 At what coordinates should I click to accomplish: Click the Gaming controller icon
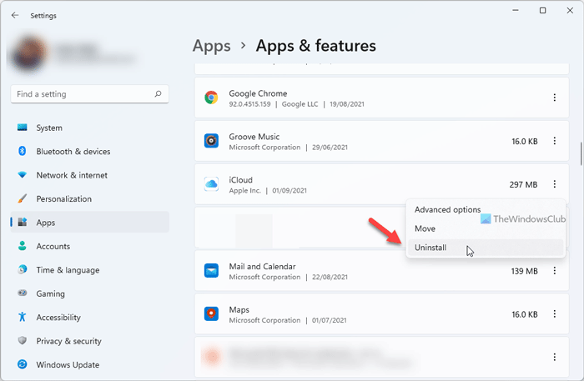(x=23, y=293)
